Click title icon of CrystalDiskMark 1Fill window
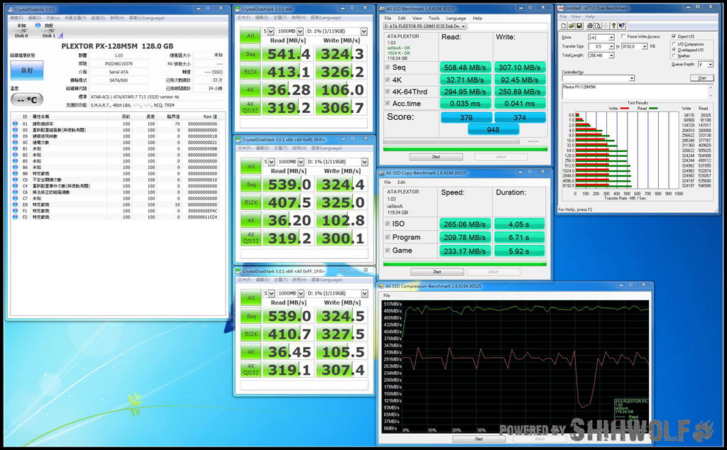The height and width of the screenshot is (450, 727). click(x=239, y=271)
